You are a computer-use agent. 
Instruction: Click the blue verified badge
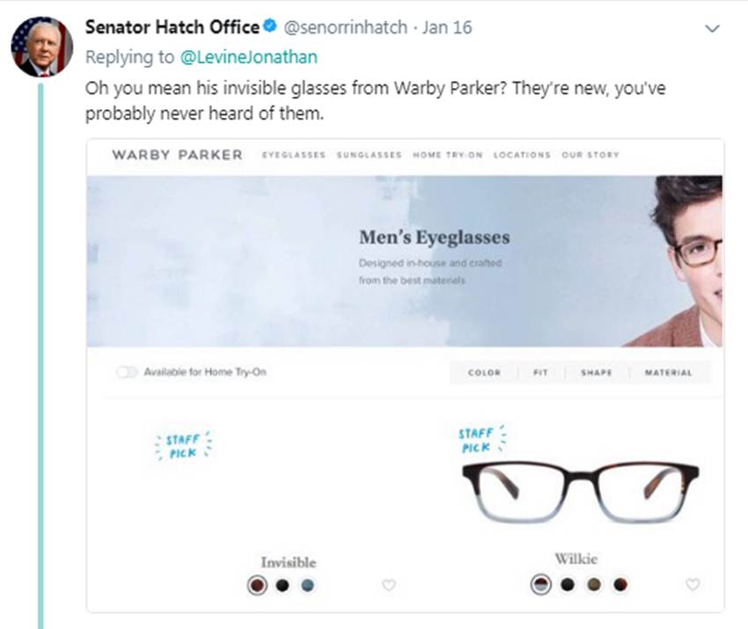point(271,27)
